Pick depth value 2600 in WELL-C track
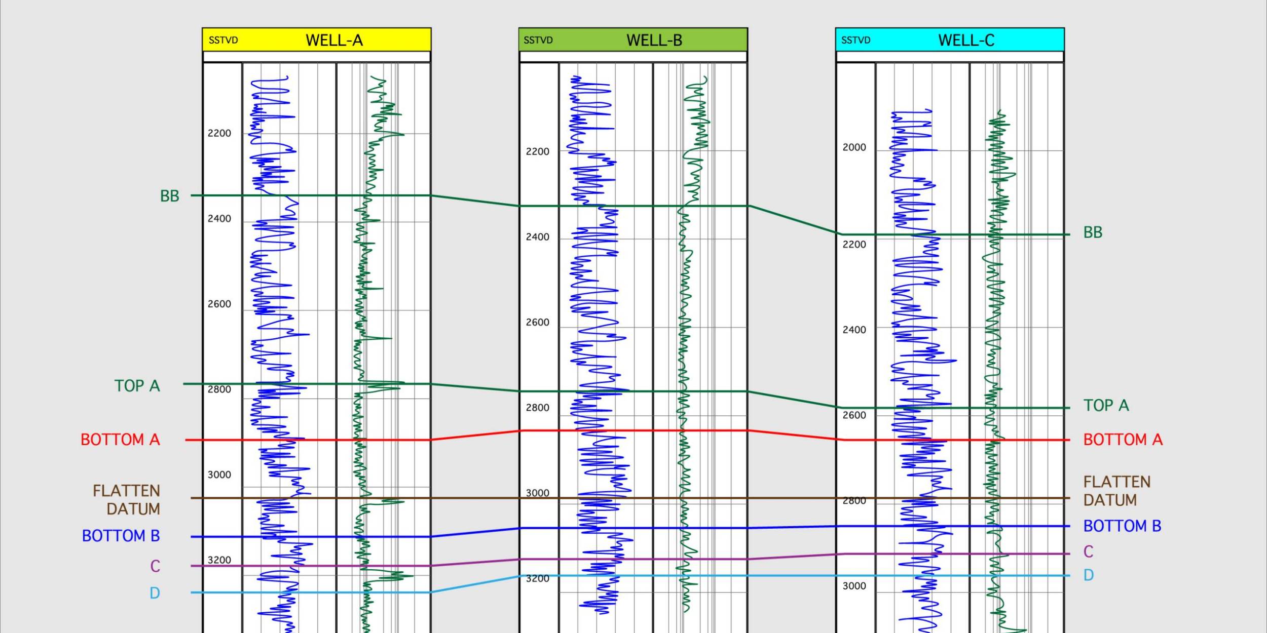 (854, 415)
